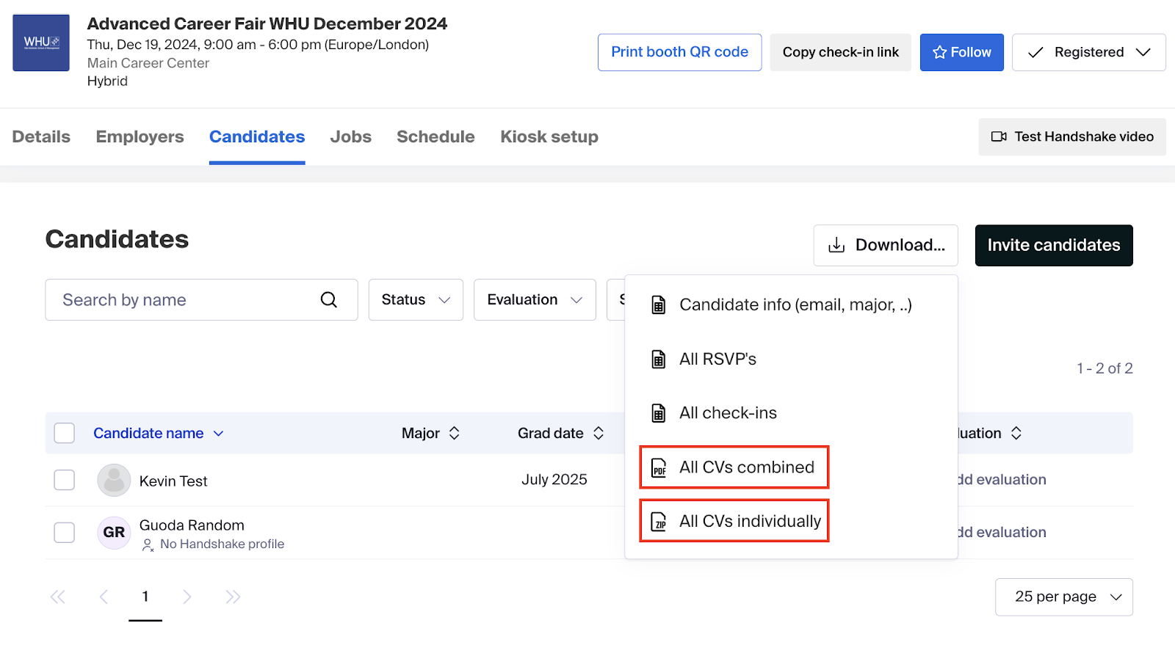Click Invite candidates button

coord(1054,245)
